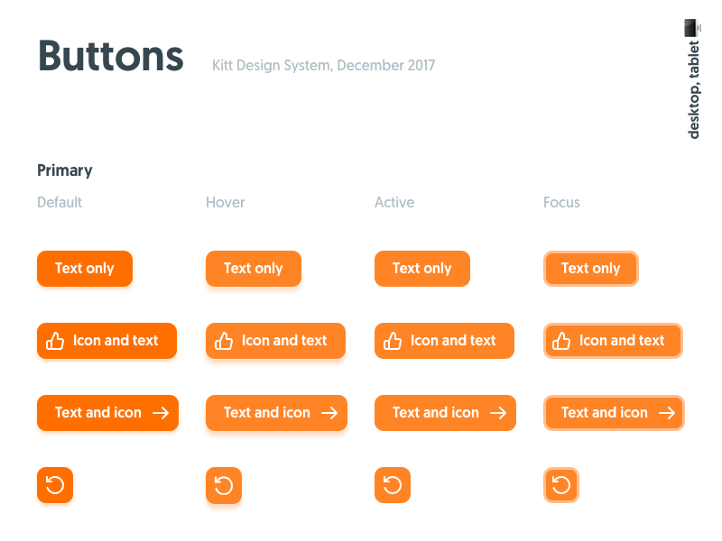Click the Active Text only button

point(421,268)
